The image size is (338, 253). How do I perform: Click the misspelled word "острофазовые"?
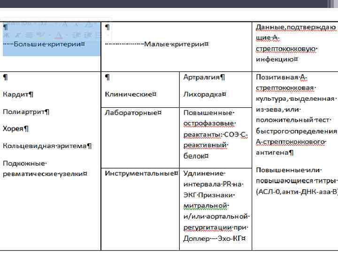208,124
